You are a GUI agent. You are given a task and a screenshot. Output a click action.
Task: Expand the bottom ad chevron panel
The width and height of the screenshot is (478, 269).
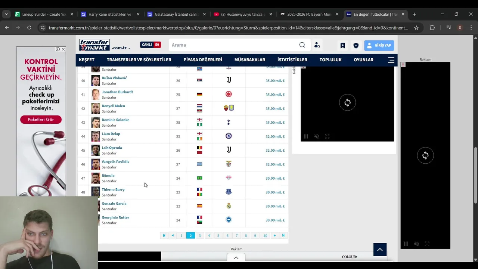236,257
